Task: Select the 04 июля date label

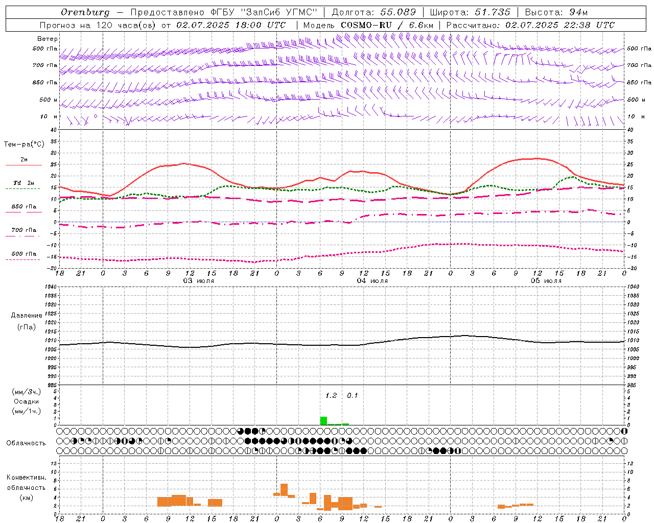Action: click(x=372, y=281)
